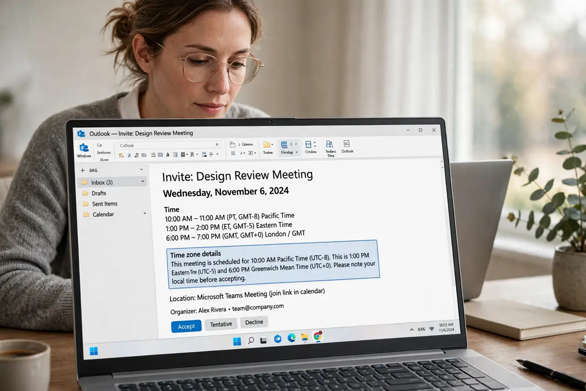Open the Tnrhen folder dropdown arrow
586x391 pixels.
pyautogui.click(x=272, y=145)
